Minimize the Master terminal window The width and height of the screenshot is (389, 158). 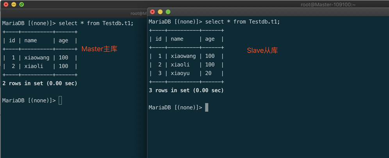click(x=14, y=4)
